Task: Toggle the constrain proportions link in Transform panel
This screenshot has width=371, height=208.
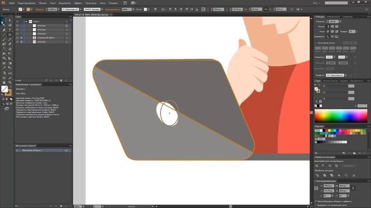Action: click(x=353, y=188)
